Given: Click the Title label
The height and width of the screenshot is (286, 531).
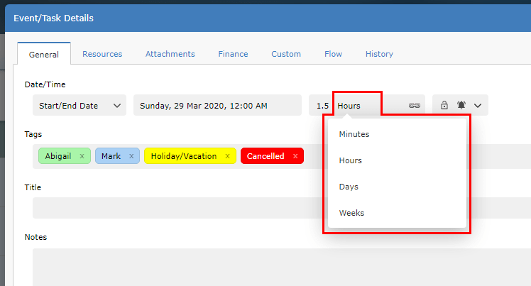Looking at the screenshot, I should pos(33,187).
